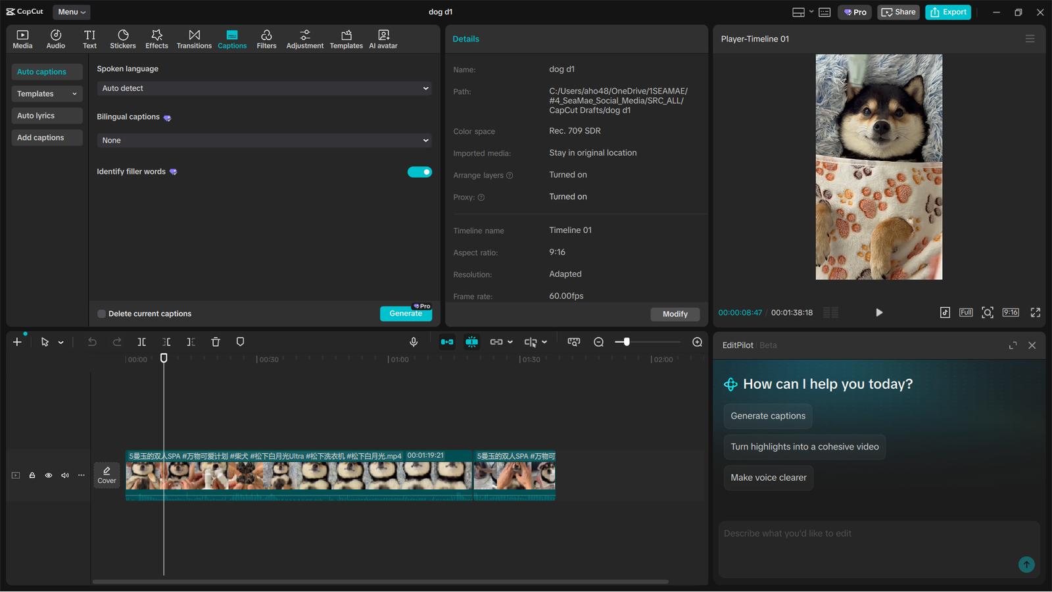The image size is (1052, 592).
Task: Open the TikTok preview icon in player
Action: [944, 312]
